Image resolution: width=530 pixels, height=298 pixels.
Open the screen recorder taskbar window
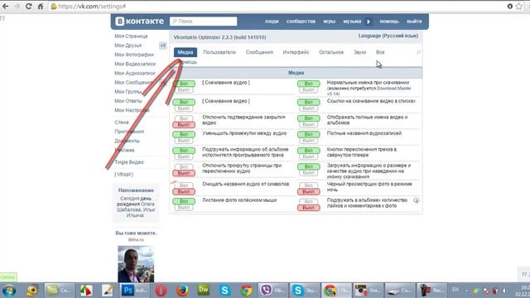(432, 291)
